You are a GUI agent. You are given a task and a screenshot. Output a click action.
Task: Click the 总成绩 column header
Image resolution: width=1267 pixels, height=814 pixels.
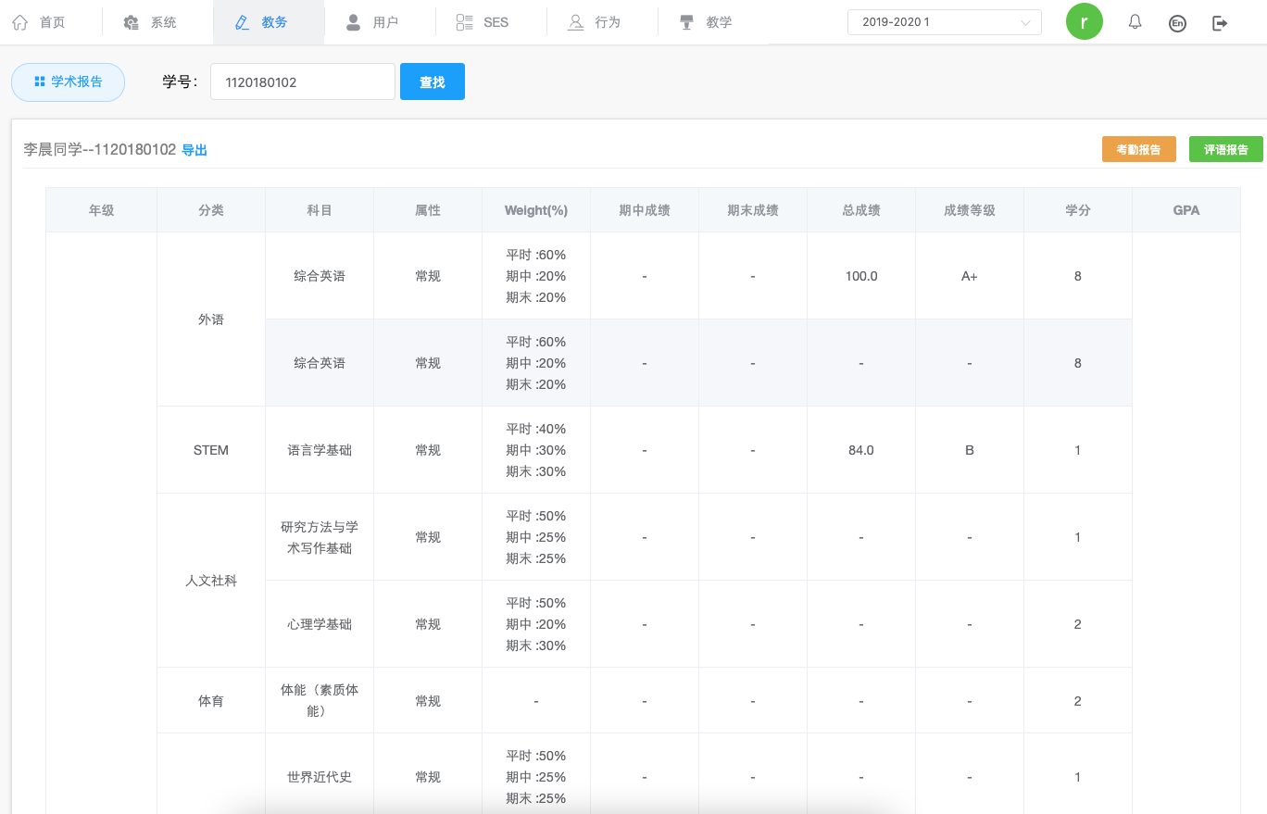click(860, 210)
